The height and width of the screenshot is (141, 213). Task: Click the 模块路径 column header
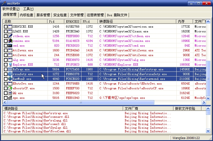[x=63, y=109]
